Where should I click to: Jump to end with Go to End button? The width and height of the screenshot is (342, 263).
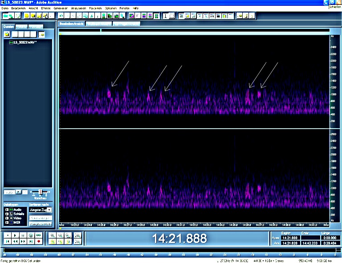(31, 242)
